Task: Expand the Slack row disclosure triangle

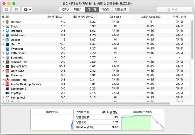Action: click(x=3, y=26)
